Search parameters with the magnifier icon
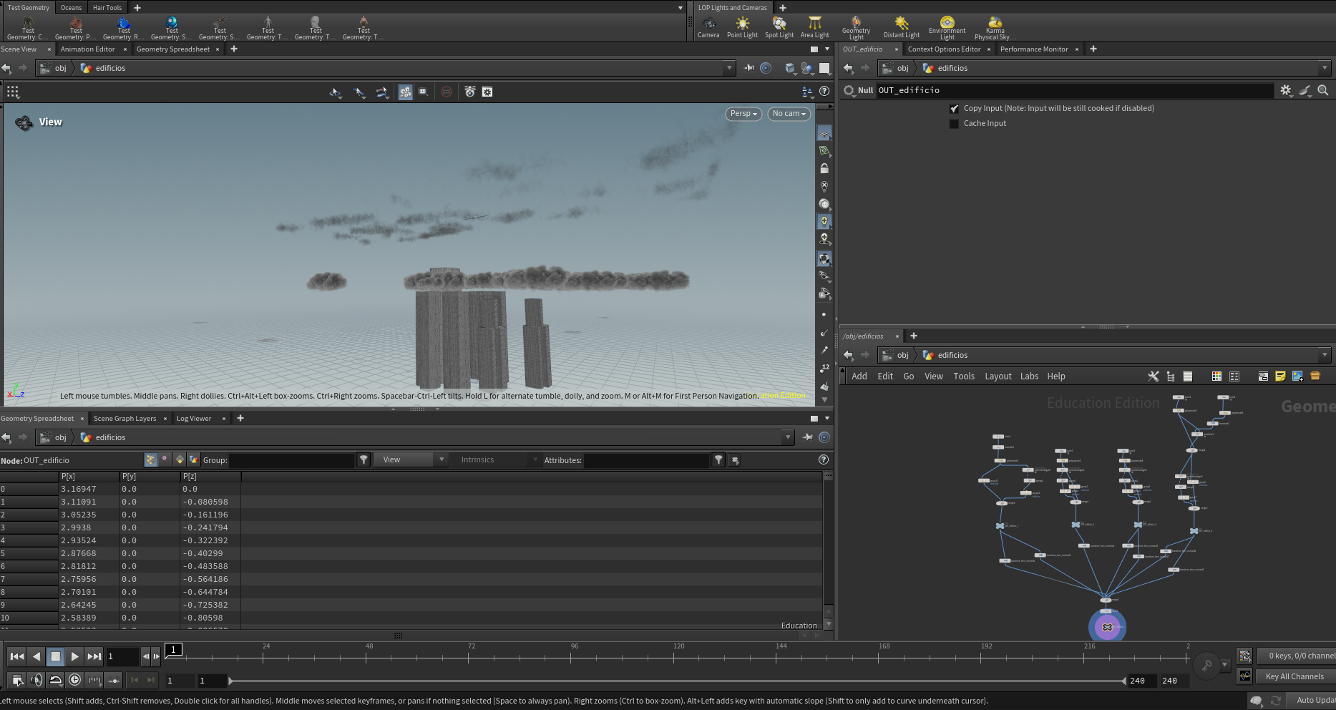 pyautogui.click(x=1323, y=90)
